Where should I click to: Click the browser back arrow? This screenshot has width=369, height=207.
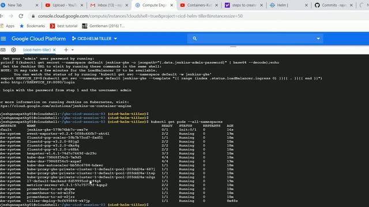2,16
